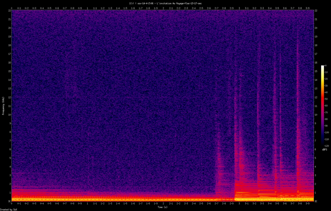The width and height of the screenshot is (331, 211).
Task: Click "3.8" on the bottom time axis
Action: 300,204
